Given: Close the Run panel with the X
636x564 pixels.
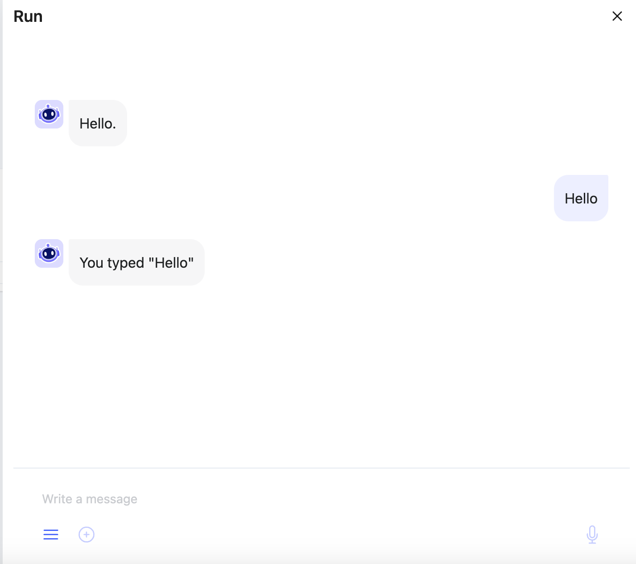Looking at the screenshot, I should 617,16.
